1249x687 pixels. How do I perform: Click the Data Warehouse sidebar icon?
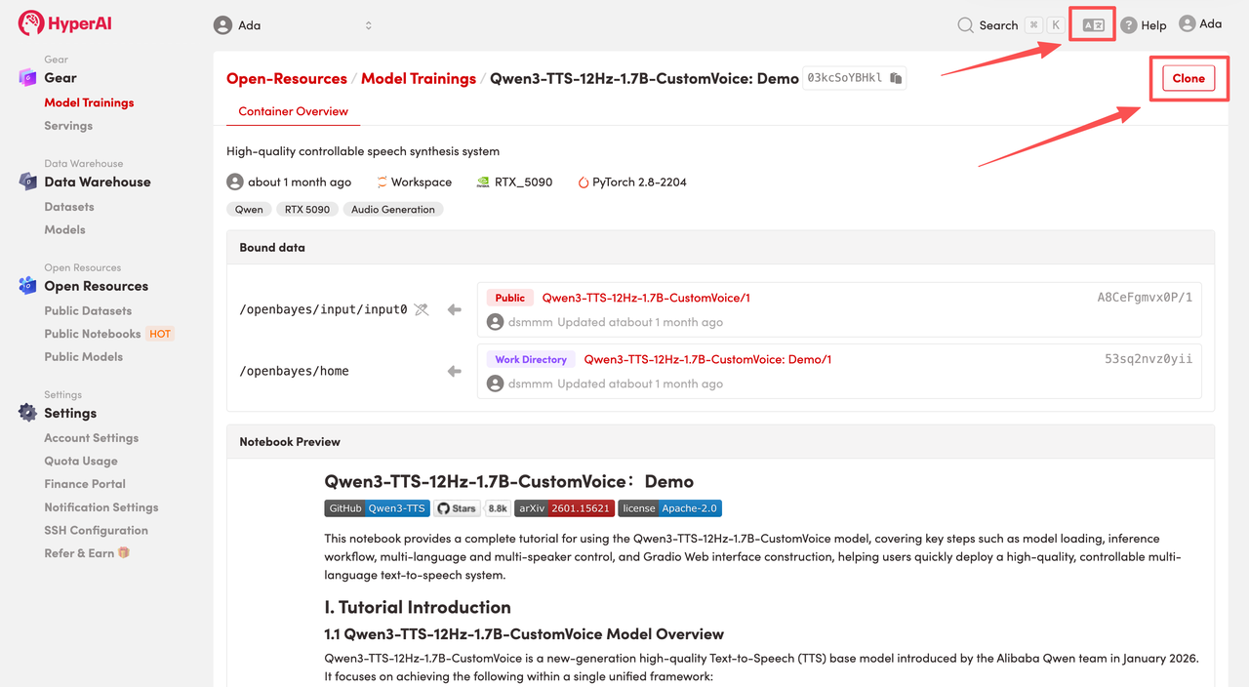click(27, 182)
